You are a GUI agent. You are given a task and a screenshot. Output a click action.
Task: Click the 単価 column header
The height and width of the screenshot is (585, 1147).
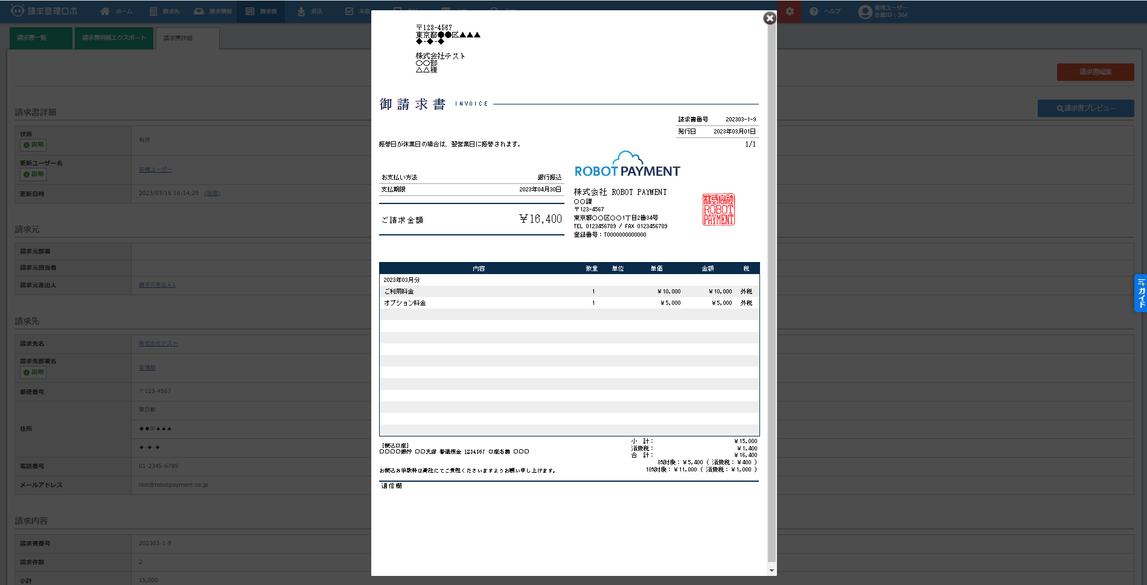pyautogui.click(x=657, y=269)
